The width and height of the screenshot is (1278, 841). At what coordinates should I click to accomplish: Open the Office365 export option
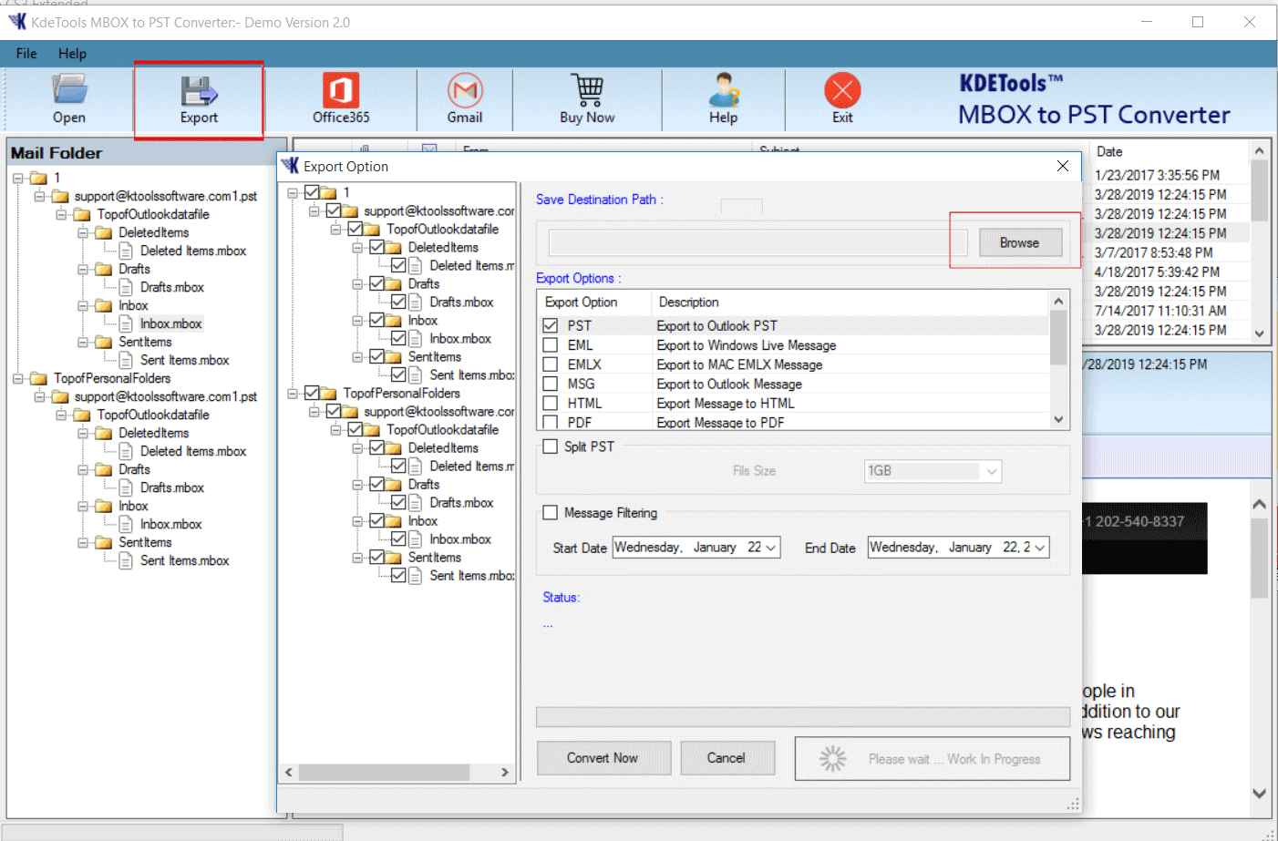coord(340,90)
